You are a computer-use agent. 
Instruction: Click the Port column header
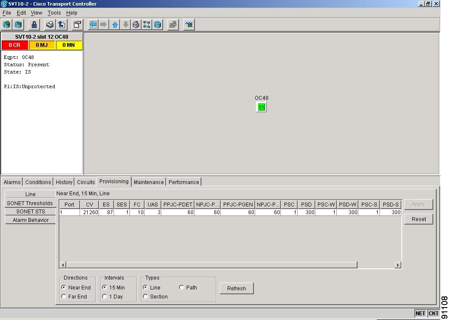coord(69,205)
